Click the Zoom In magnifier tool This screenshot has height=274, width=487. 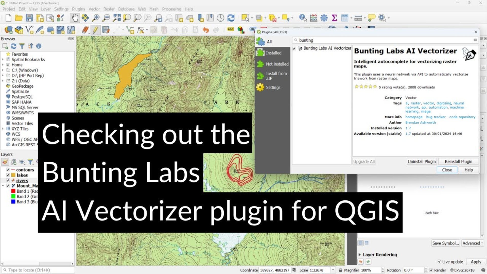[96, 18]
